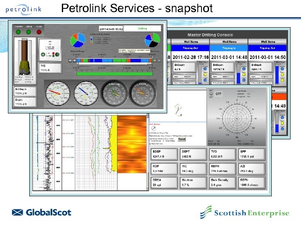This screenshot has width=301, height=226.
Task: Toggle the checked checkbox below the Reset row
Action: click(150, 144)
